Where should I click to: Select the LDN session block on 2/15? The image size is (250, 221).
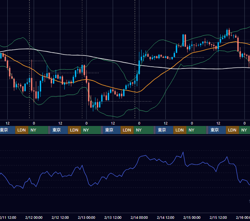pyautogui.click(x=232, y=130)
